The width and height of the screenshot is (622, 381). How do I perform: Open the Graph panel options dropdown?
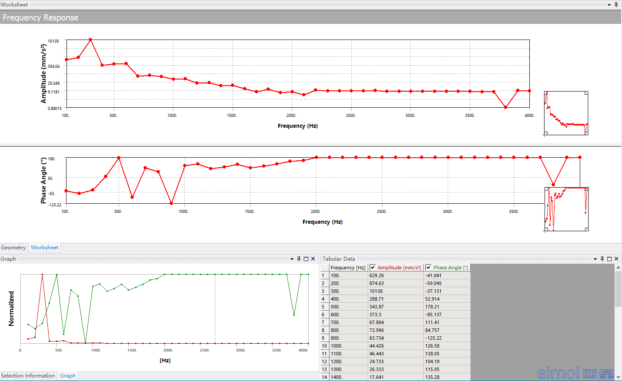pos(292,259)
